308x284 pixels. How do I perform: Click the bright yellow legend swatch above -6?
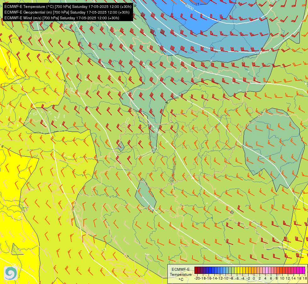click(238, 270)
